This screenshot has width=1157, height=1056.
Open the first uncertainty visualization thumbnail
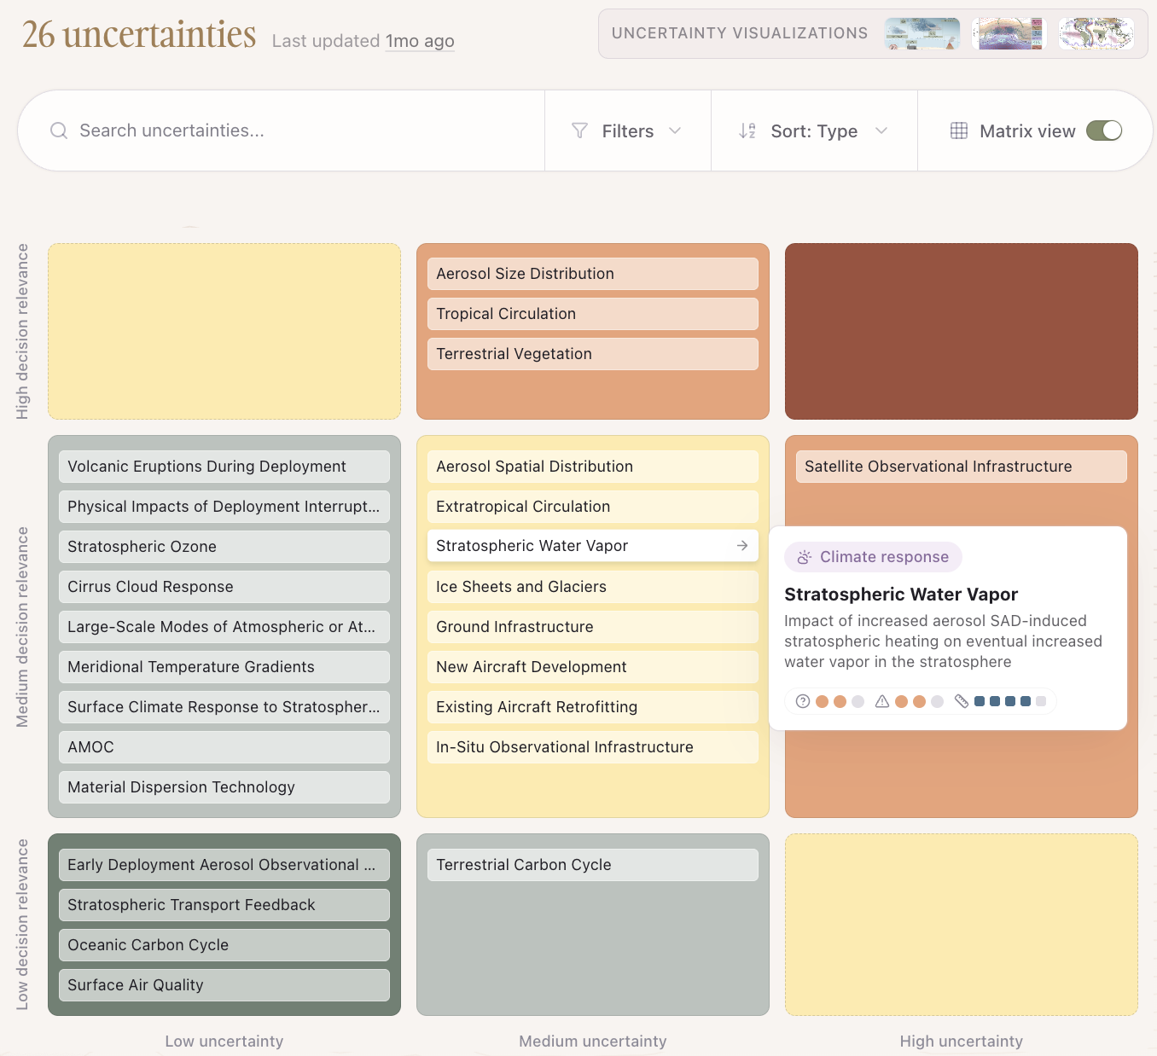tap(922, 33)
